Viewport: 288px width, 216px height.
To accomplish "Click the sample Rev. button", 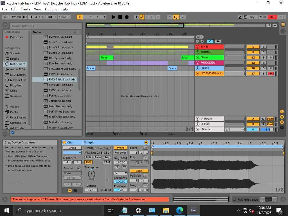I will click(x=107, y=157).
